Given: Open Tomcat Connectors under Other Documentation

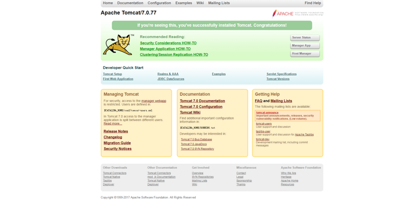Looking at the screenshot, I should click(159, 173).
